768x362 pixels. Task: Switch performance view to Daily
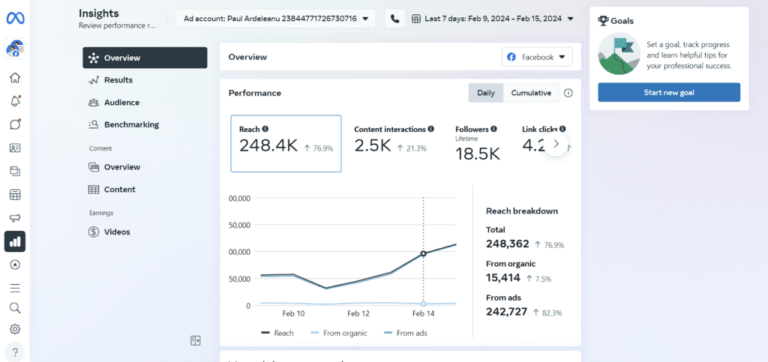[x=486, y=93]
